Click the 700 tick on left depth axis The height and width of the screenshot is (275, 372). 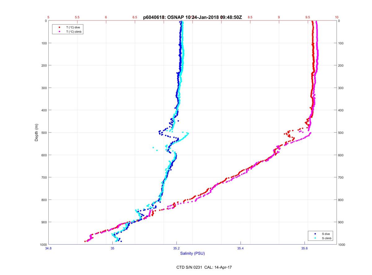[44, 177]
